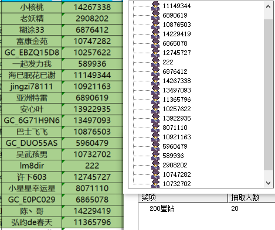Click the user icon beside 14229419 in list
This screenshot has height=230, width=275.
[x=155, y=33]
